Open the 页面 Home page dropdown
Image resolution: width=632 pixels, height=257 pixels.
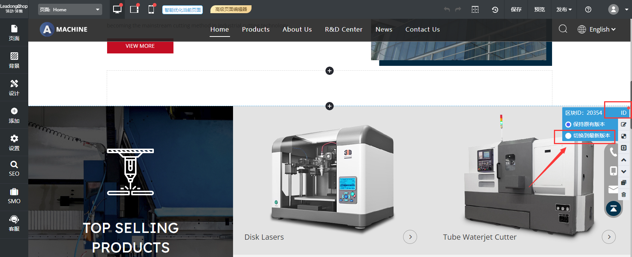(70, 9)
